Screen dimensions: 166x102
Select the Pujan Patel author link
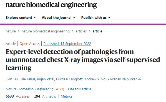tap(46, 79)
